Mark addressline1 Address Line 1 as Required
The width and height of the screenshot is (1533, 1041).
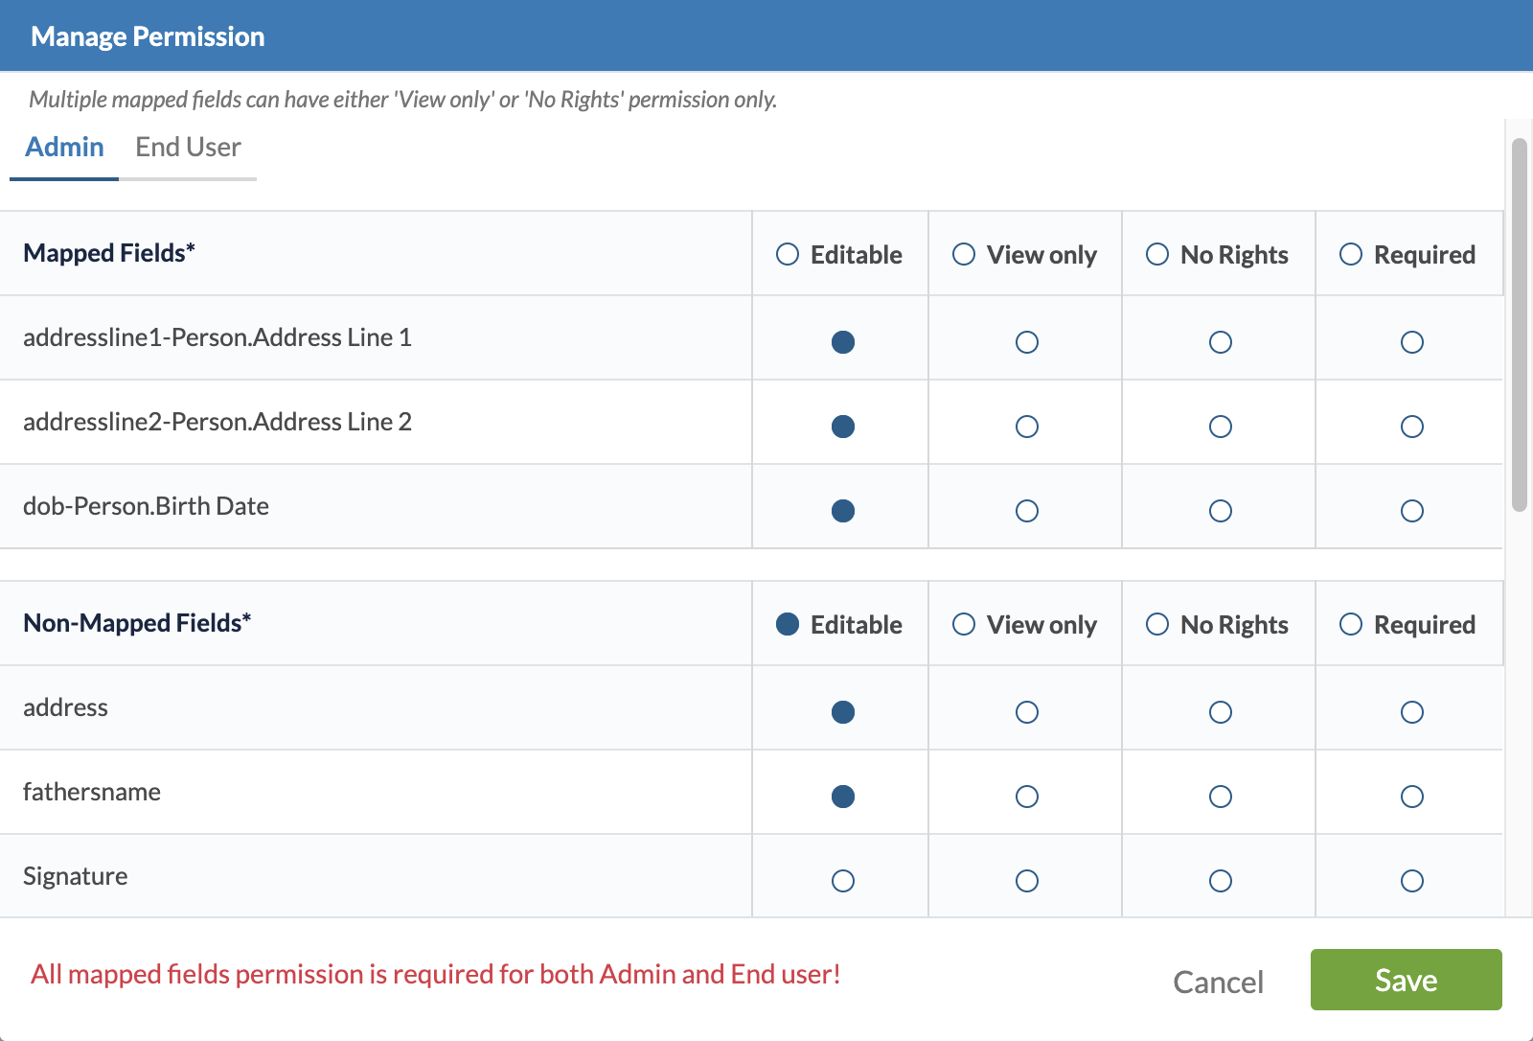[1412, 342]
